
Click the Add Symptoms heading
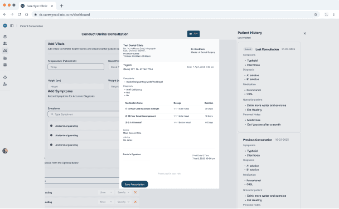click(x=60, y=91)
